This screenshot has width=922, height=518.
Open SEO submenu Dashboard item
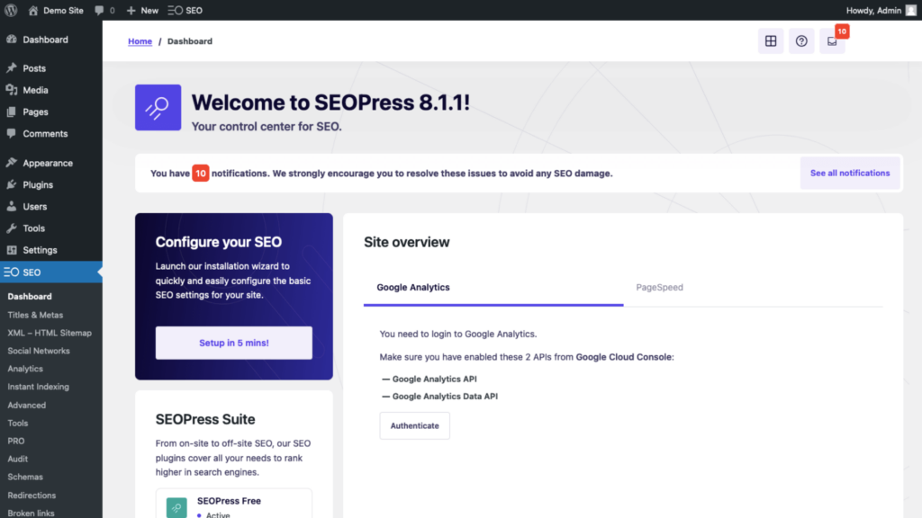30,297
